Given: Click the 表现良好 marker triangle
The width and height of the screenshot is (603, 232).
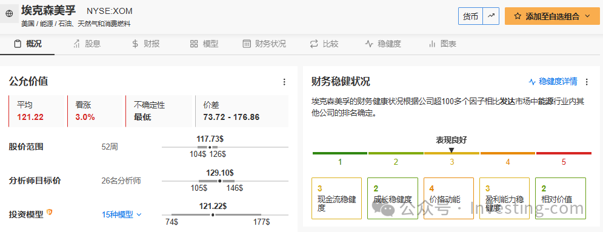Looking at the screenshot, I should [x=451, y=150].
